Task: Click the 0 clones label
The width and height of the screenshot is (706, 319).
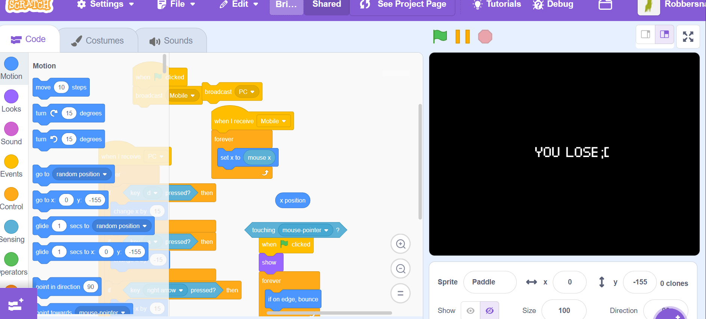Action: [674, 283]
